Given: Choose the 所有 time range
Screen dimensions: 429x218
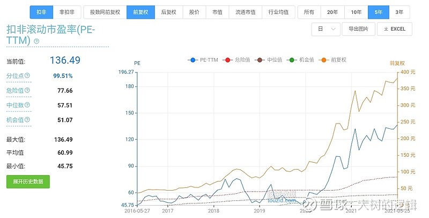Looking at the screenshot, I should point(309,12).
